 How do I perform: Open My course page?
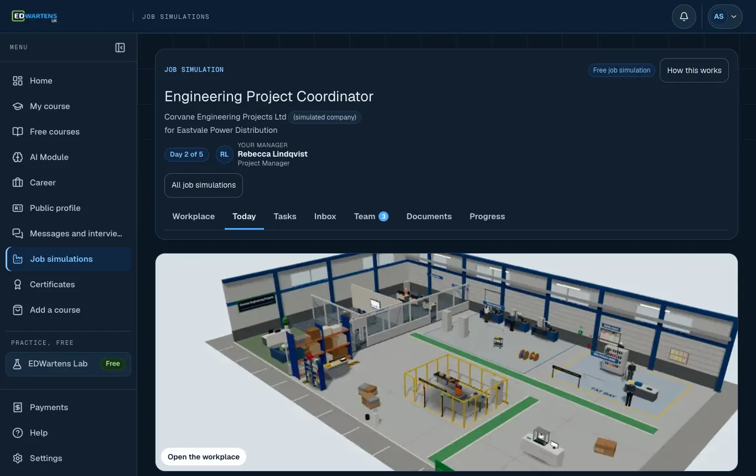68,106
